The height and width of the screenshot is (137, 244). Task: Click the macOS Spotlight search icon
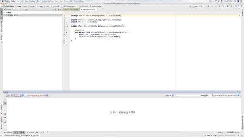tap(235, 1)
